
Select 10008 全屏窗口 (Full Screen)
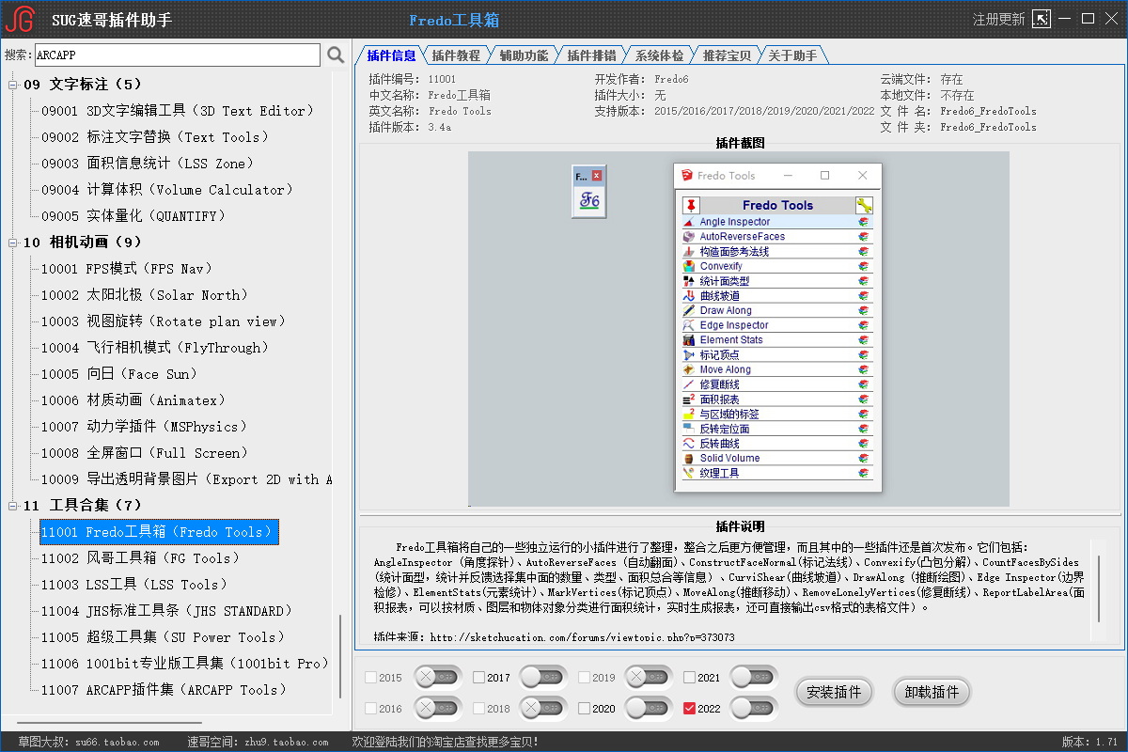pyautogui.click(x=146, y=453)
